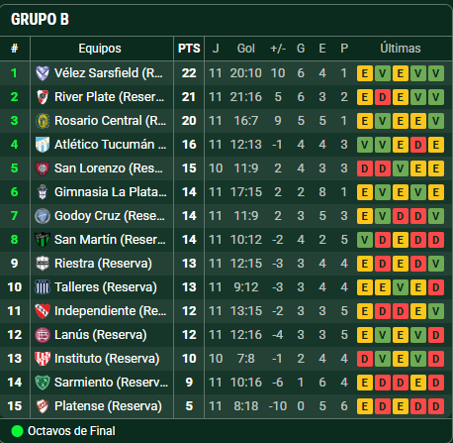
Task: Click the Talleres striped crest icon
Action: (x=43, y=287)
